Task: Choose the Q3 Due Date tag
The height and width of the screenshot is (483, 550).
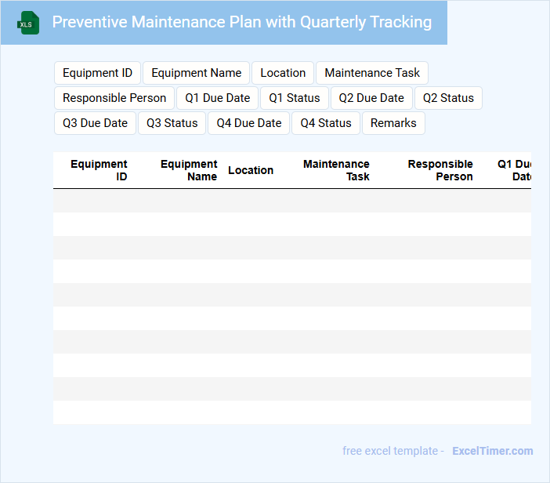Action: (x=95, y=123)
